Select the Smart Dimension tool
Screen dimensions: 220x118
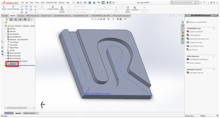(13, 8)
